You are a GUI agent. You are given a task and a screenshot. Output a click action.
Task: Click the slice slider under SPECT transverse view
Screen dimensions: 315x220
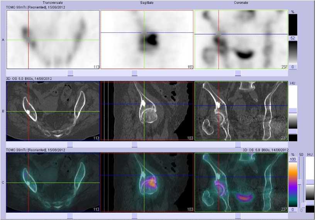coord(70,73)
